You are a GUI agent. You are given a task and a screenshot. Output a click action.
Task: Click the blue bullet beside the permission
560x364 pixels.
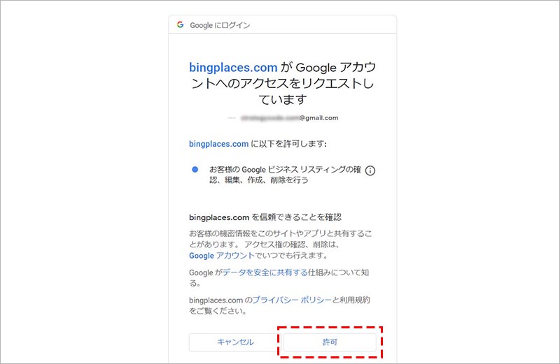[195, 170]
